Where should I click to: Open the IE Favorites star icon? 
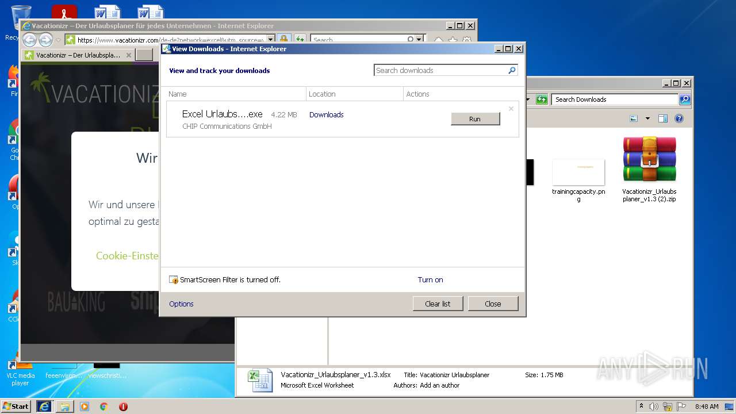[453, 40]
